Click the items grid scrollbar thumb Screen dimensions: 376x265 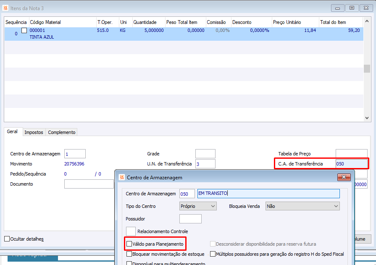[x=367, y=68]
